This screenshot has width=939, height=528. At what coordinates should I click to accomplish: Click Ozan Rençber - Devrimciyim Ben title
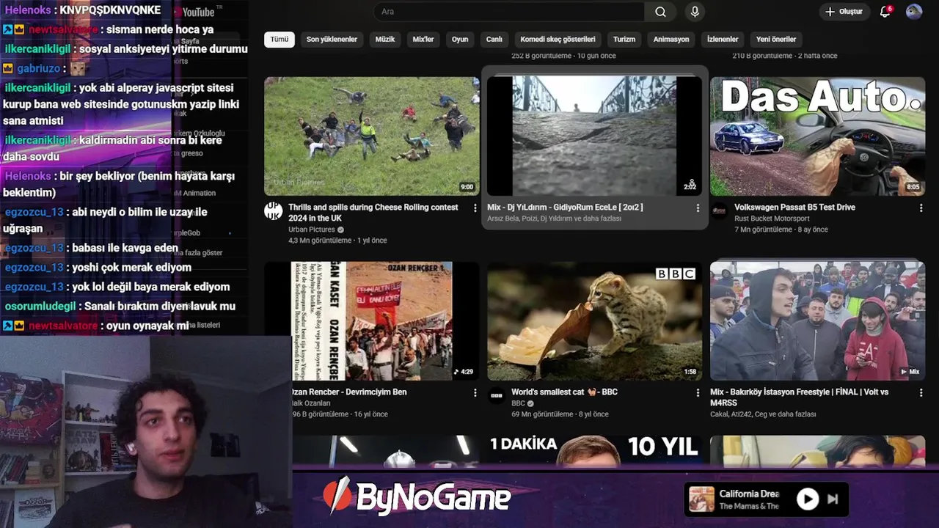tap(349, 392)
